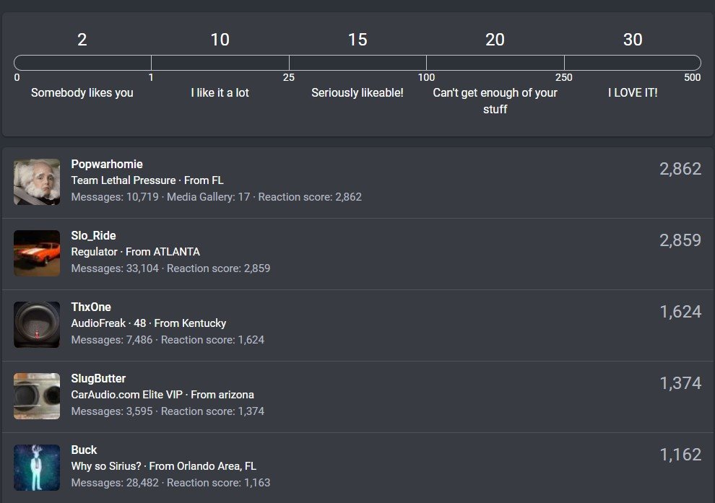This screenshot has width=715, height=503.
Task: Click Buck's 1,162 score on right
Action: (680, 455)
